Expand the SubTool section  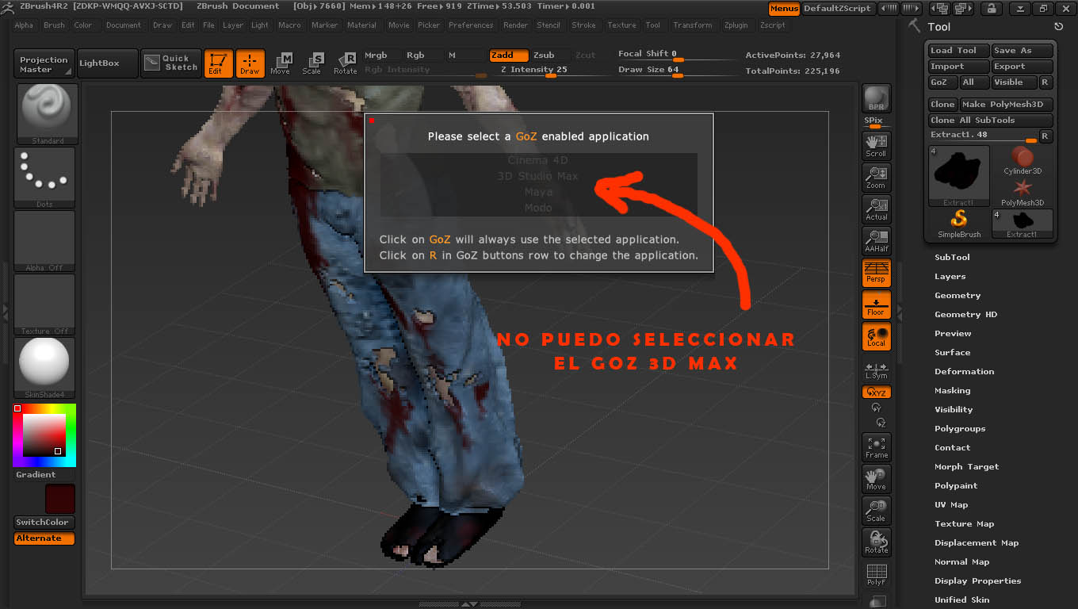point(952,257)
